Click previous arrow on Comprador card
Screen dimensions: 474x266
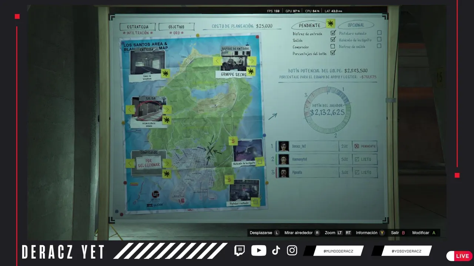[130, 163]
